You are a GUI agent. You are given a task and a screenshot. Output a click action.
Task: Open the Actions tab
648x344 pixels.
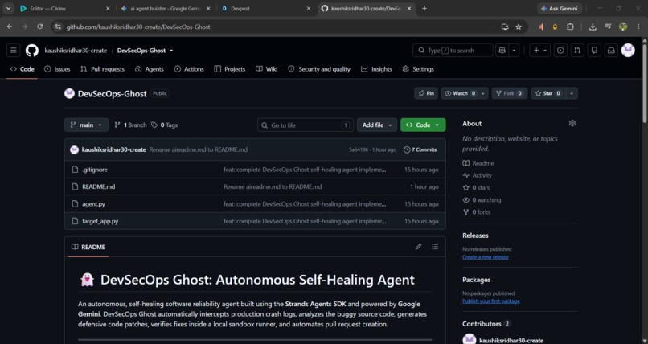pyautogui.click(x=189, y=69)
